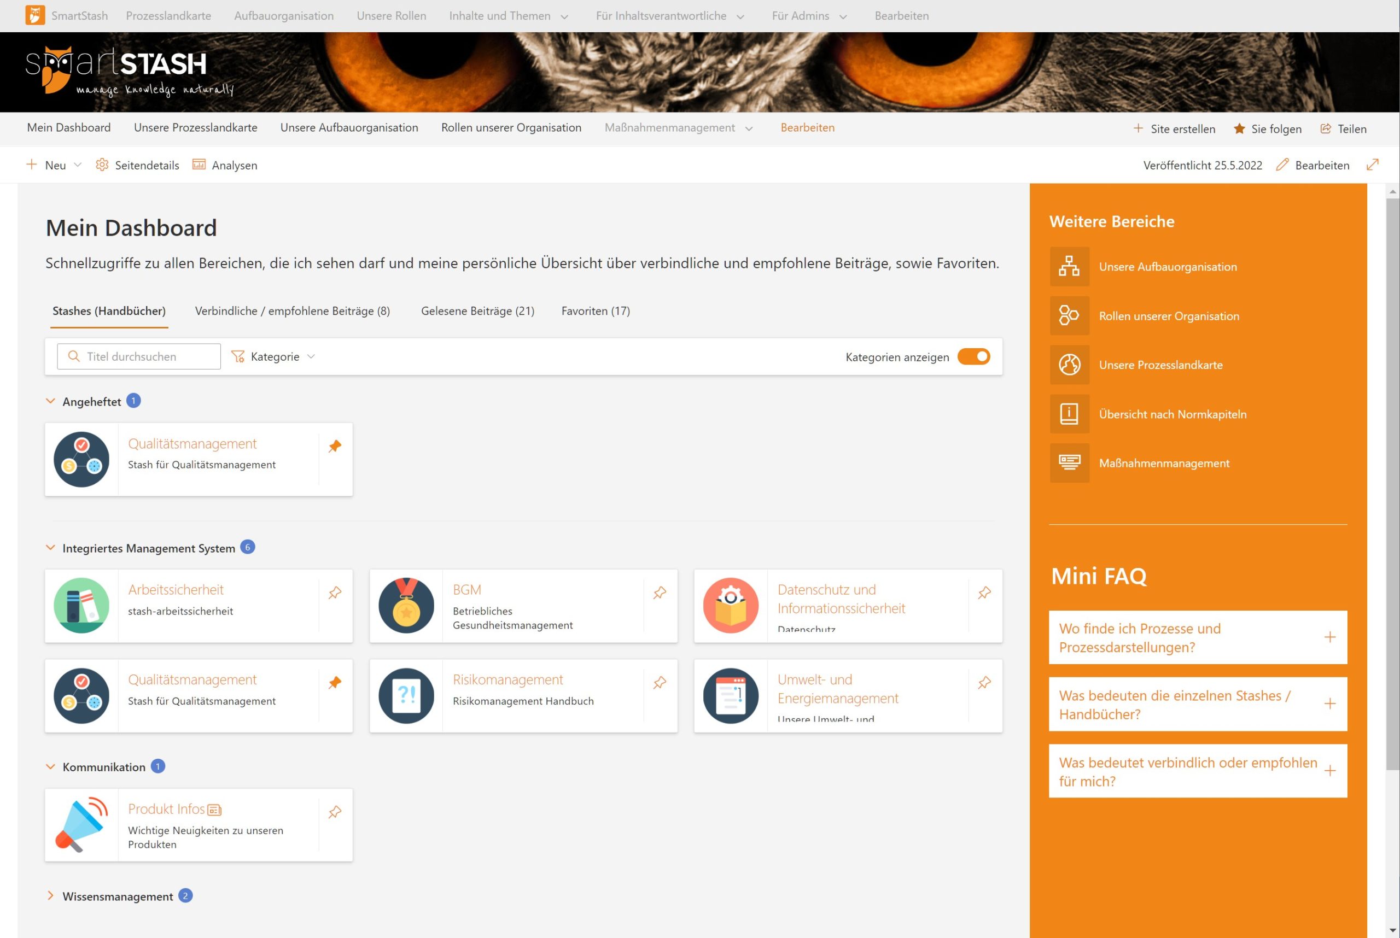This screenshot has height=938, width=1400.
Task: Open Unsere Prozesslandkarte globe icon
Action: tap(1069, 364)
